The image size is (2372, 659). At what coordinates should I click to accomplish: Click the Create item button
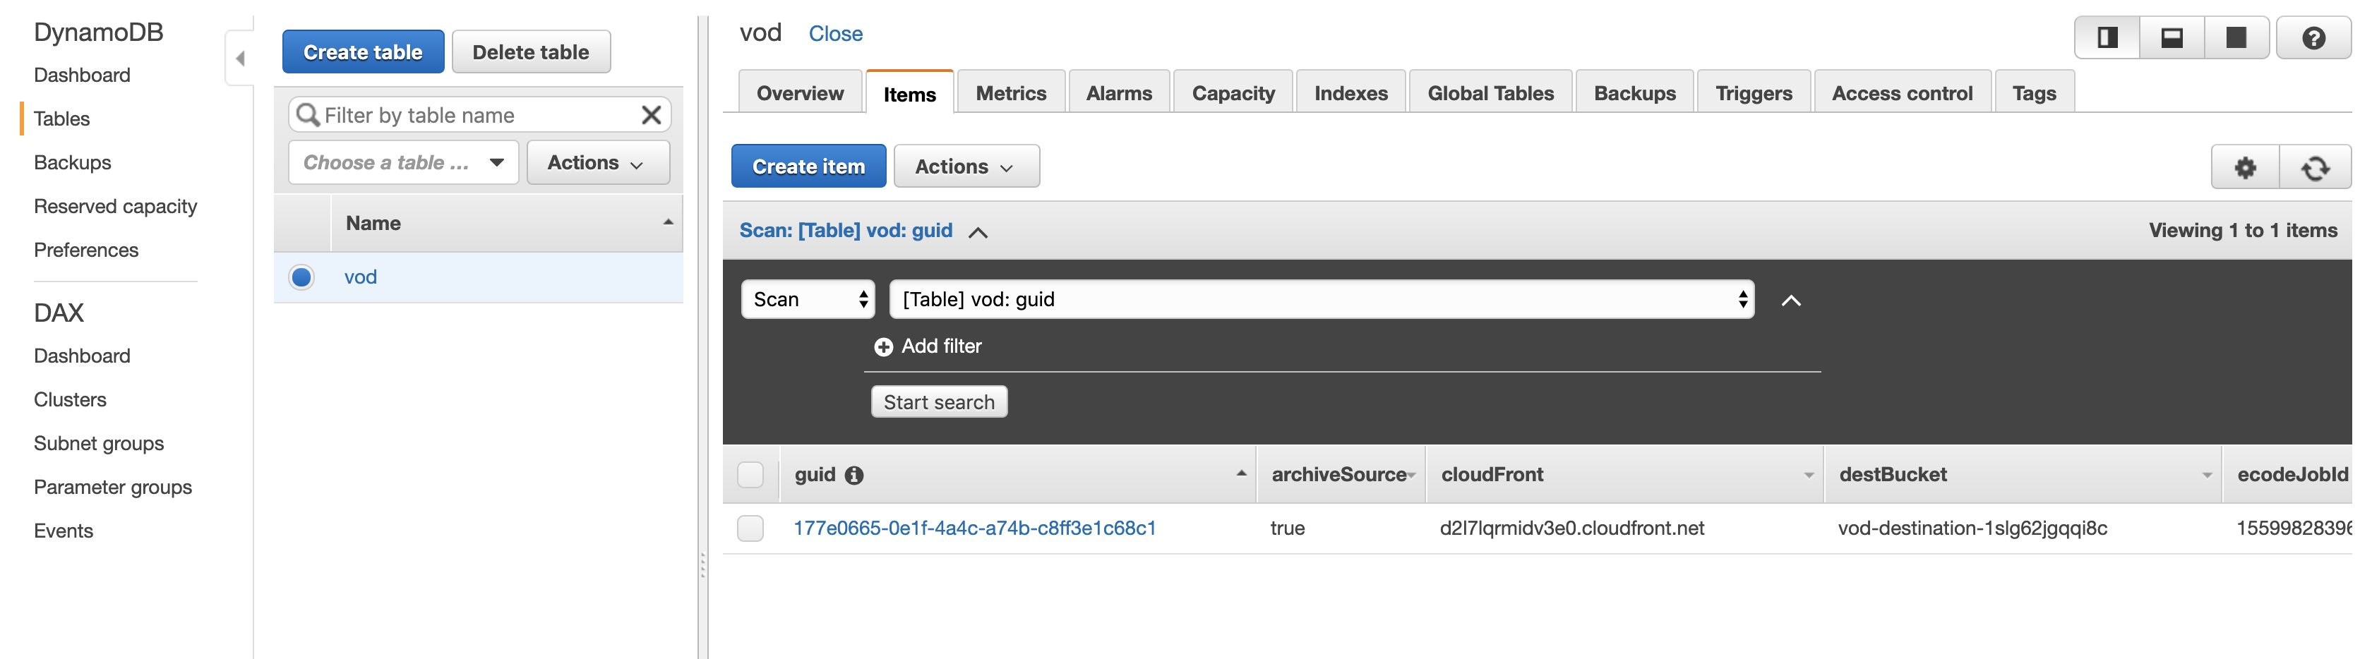pyautogui.click(x=808, y=167)
